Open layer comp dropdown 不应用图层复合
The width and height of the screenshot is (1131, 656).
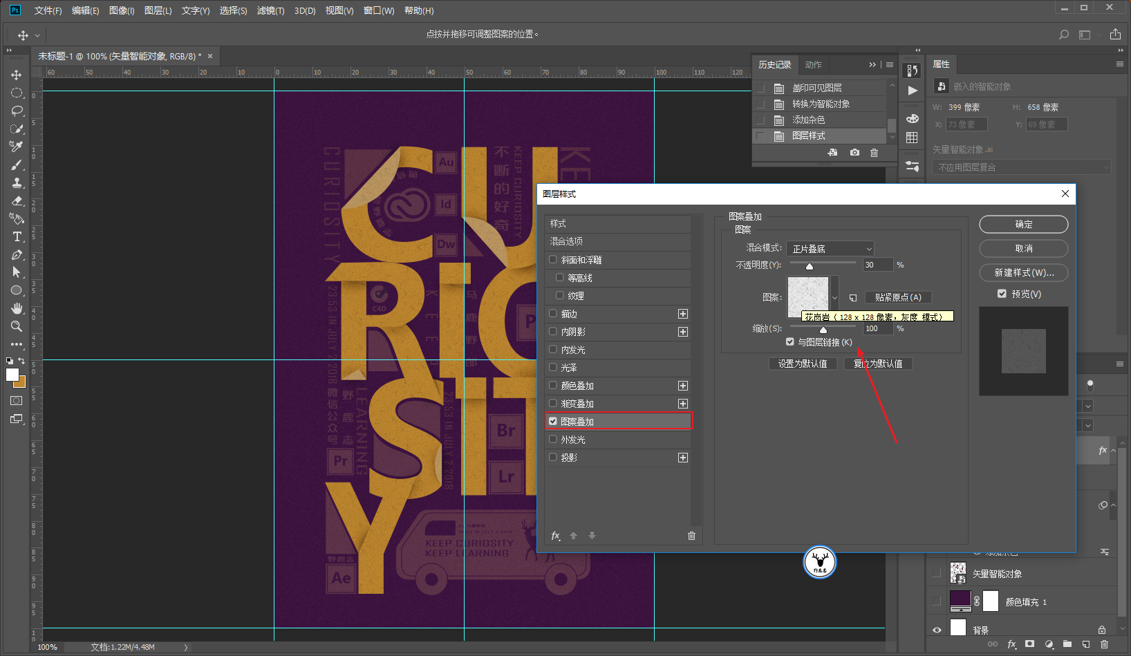(x=1022, y=167)
